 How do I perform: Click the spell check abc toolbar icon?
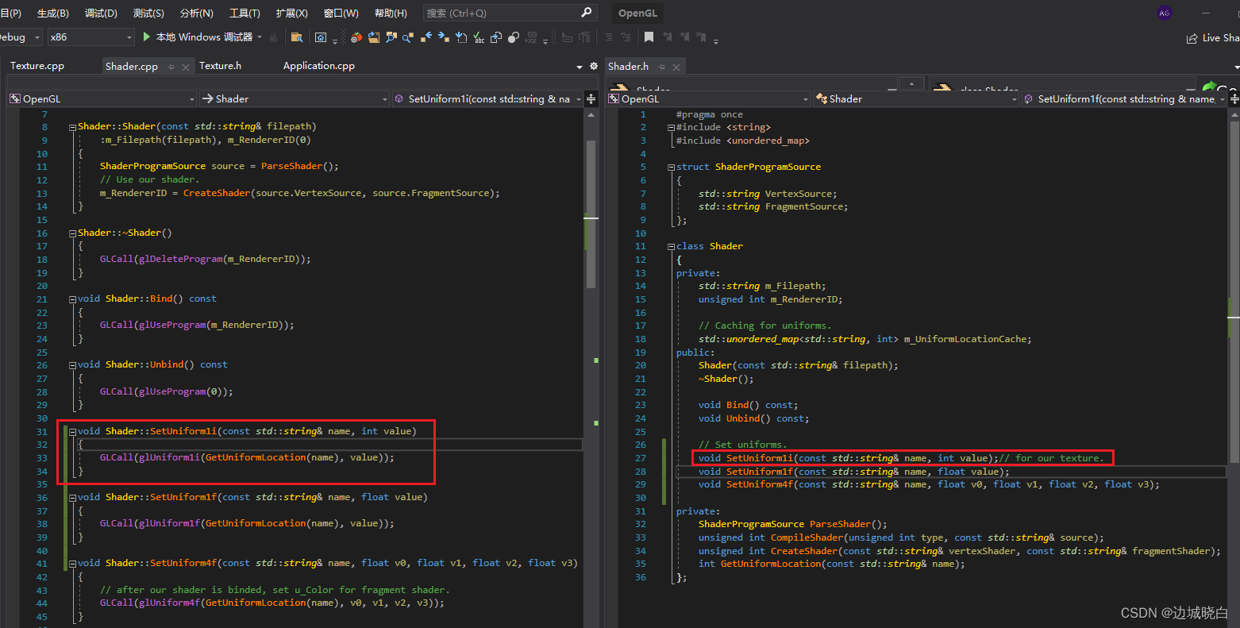tap(479, 37)
